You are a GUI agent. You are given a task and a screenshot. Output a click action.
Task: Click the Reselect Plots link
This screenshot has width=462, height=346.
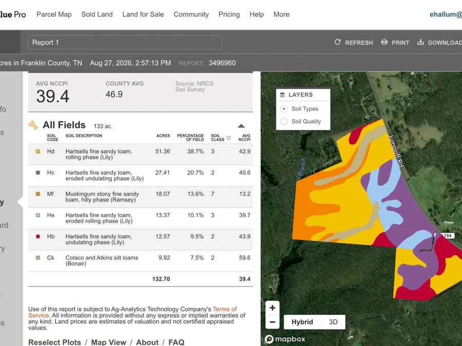[54, 342]
